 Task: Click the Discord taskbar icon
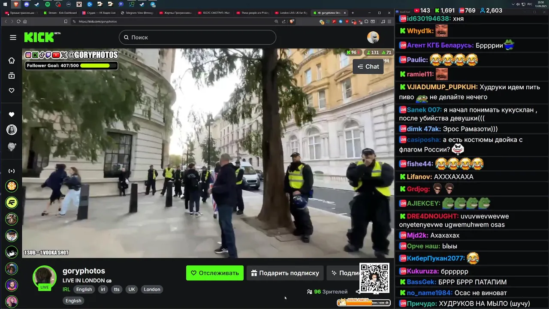(27, 4)
